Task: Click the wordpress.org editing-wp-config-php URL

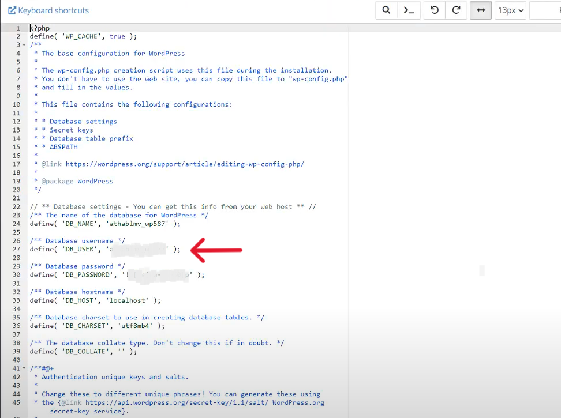Action: (x=185, y=164)
